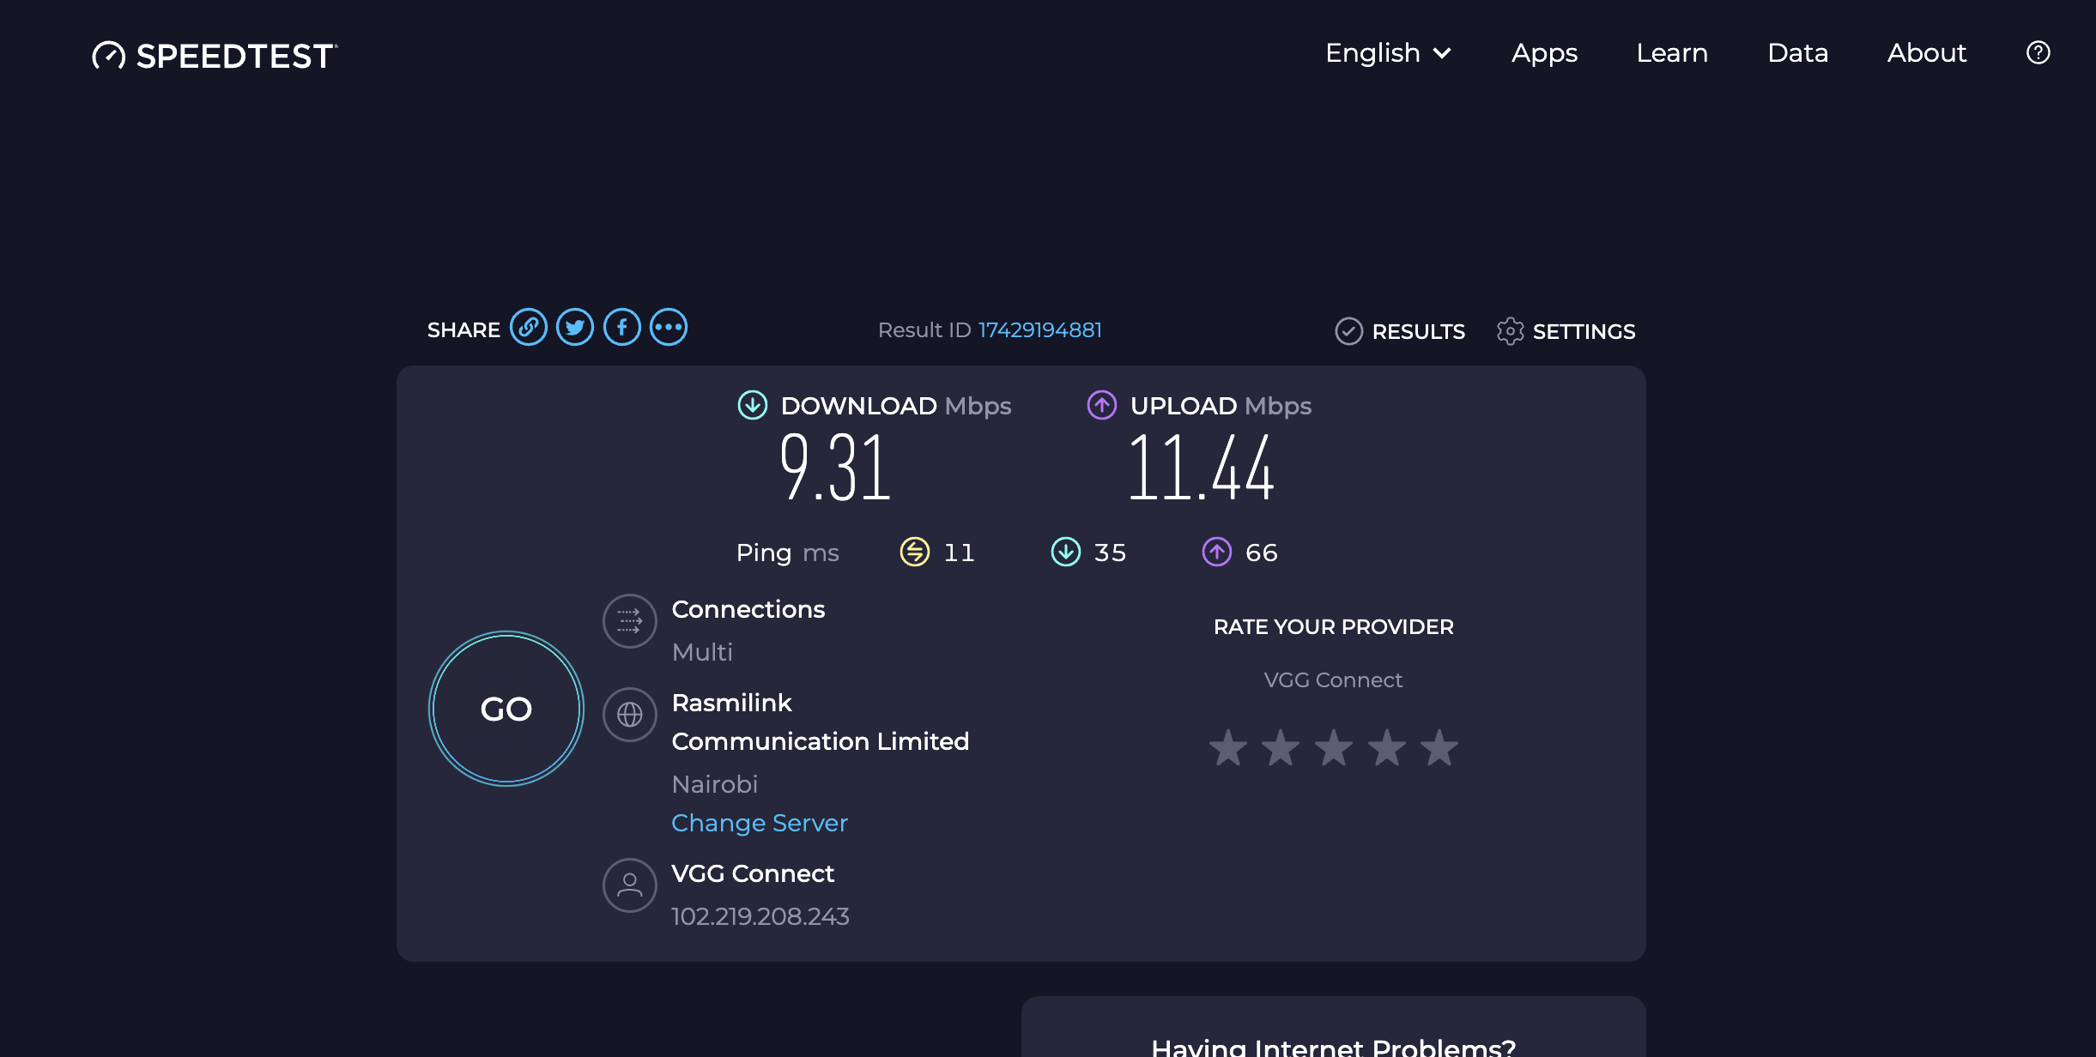View the RESULTS history

click(x=1400, y=331)
